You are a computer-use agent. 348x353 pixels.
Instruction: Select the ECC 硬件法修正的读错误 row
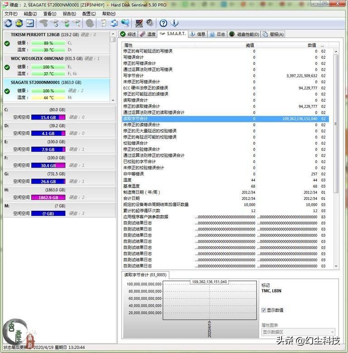(x=226, y=88)
